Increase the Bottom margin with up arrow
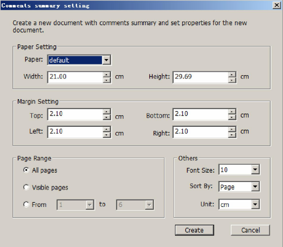 pos(232,111)
